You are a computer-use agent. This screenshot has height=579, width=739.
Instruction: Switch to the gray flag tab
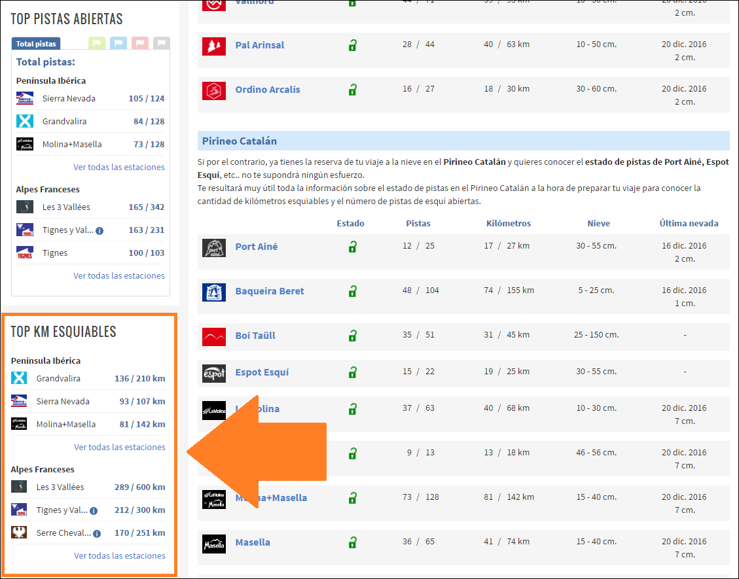point(161,43)
